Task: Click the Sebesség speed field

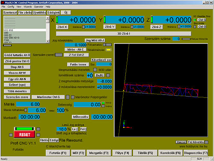Action: point(87,105)
